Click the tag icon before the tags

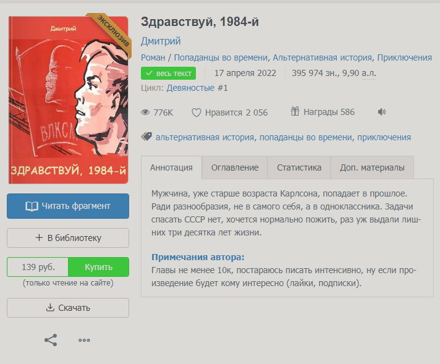(146, 137)
